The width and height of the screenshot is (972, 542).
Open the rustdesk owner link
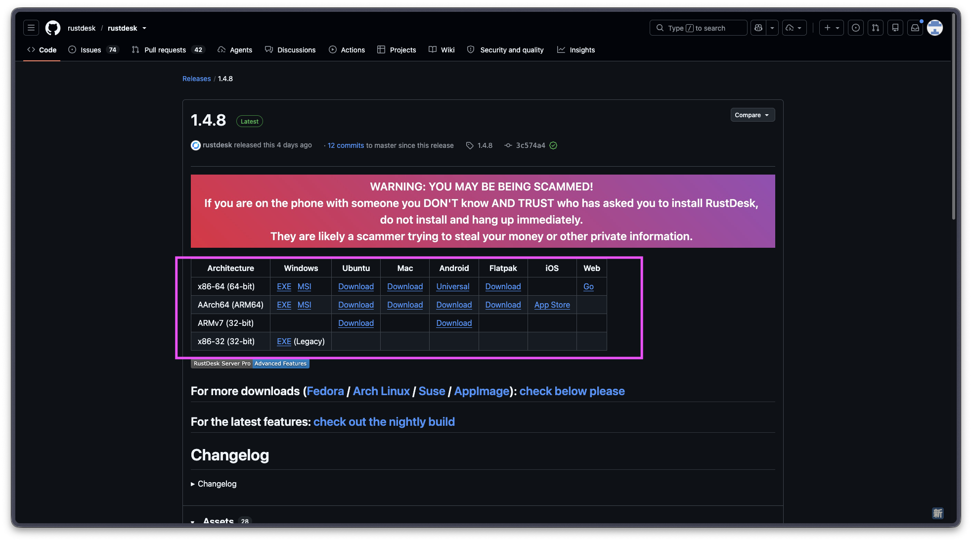(x=82, y=28)
